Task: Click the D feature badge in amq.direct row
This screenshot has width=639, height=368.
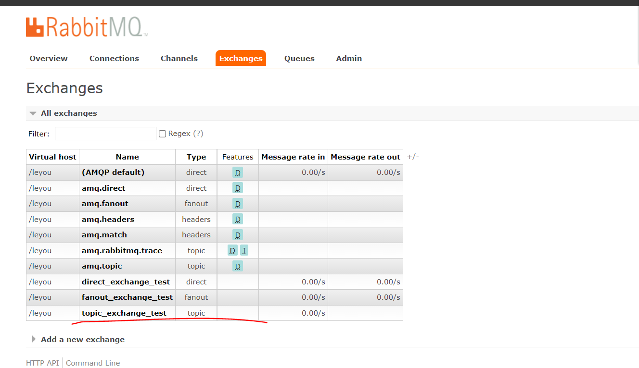Action: click(238, 188)
